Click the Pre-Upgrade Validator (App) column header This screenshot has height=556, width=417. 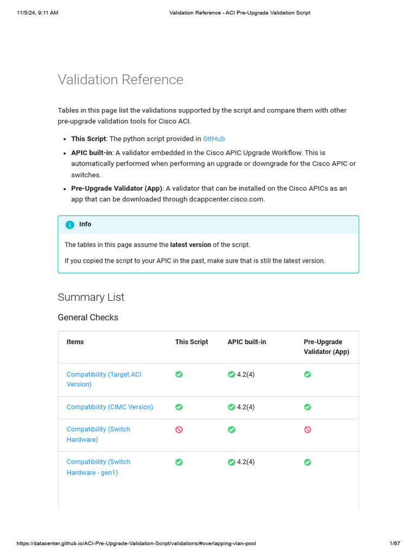(326, 347)
